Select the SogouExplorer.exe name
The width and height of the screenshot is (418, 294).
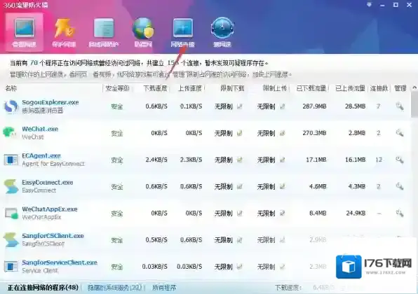(x=50, y=102)
